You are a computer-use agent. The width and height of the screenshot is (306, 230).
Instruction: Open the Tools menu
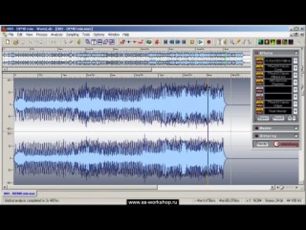coord(86,35)
